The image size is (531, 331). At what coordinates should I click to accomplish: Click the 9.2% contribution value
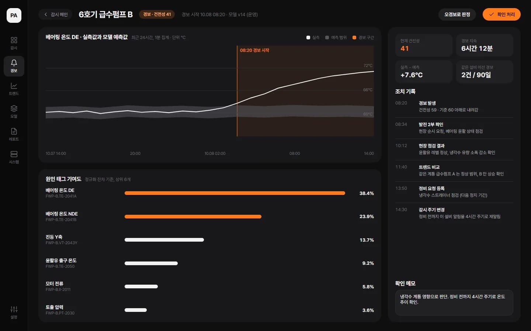click(368, 263)
